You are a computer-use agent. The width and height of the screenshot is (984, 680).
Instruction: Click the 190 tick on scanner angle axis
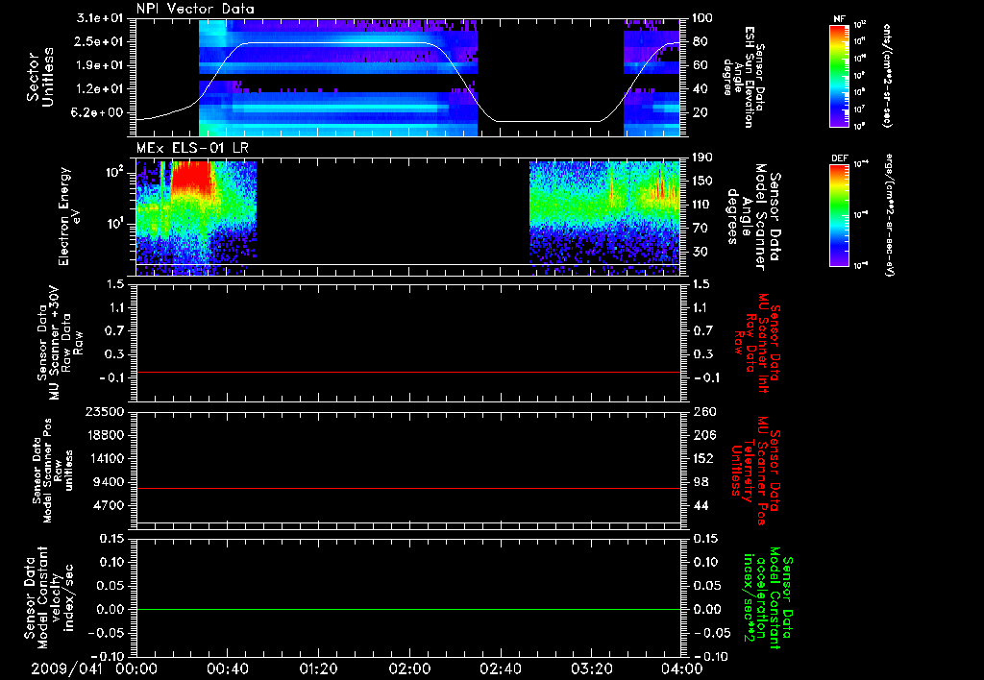coord(703,158)
